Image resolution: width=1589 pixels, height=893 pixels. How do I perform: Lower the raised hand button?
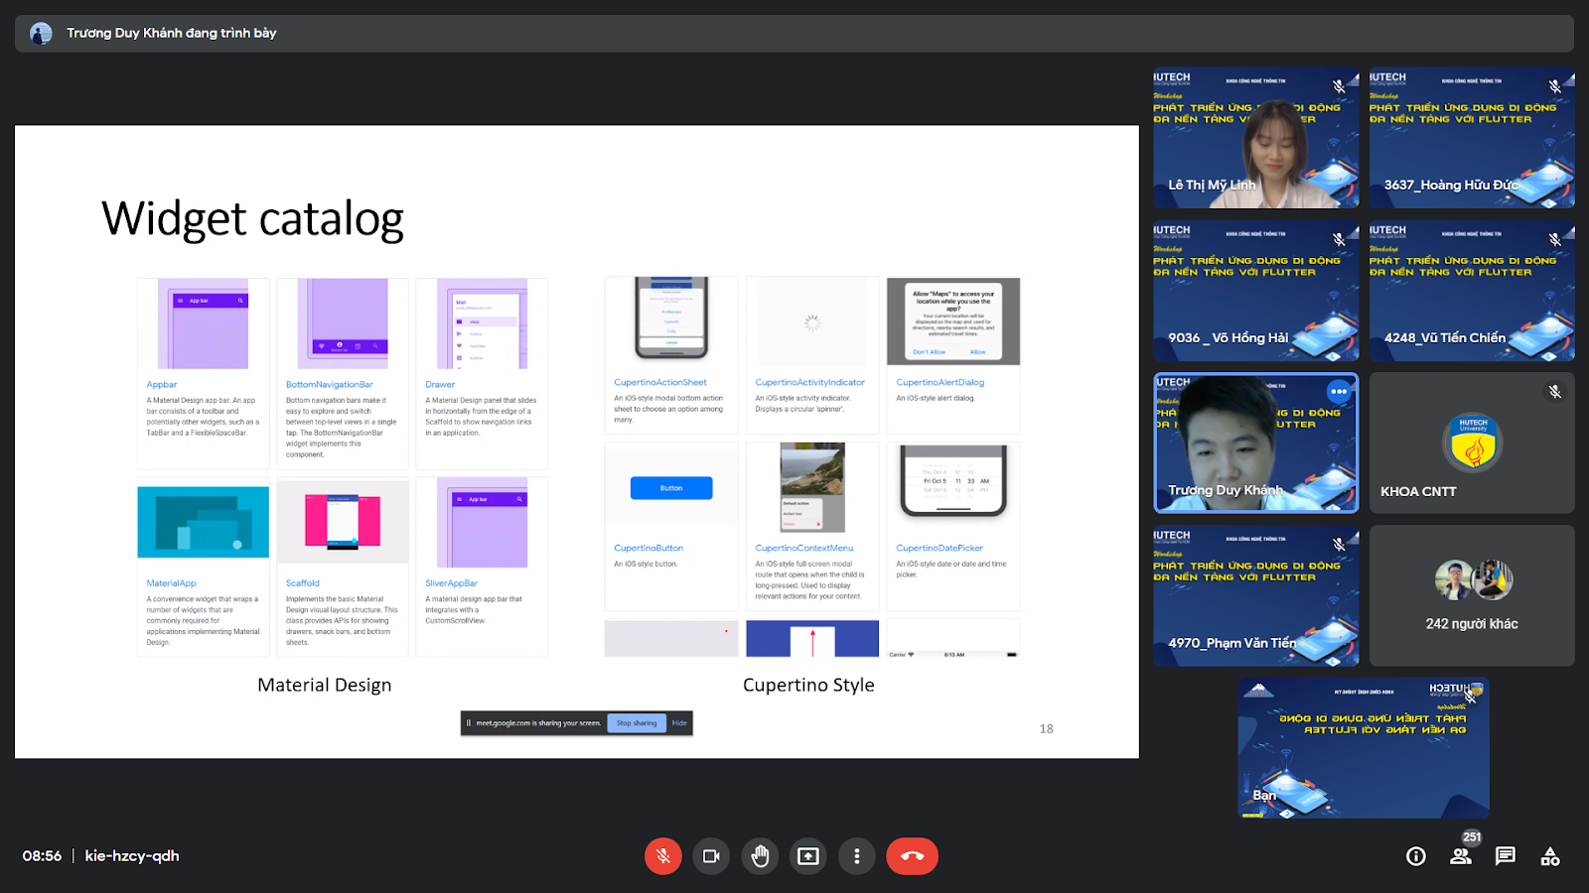pyautogui.click(x=760, y=856)
